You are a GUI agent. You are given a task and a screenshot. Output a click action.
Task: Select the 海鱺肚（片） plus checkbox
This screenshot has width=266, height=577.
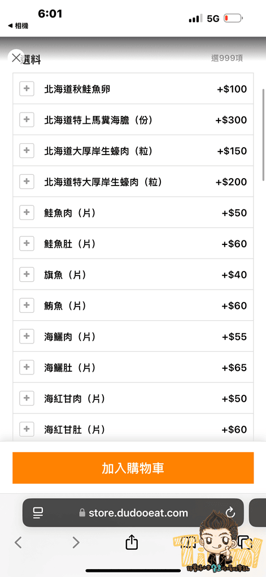tap(27, 367)
